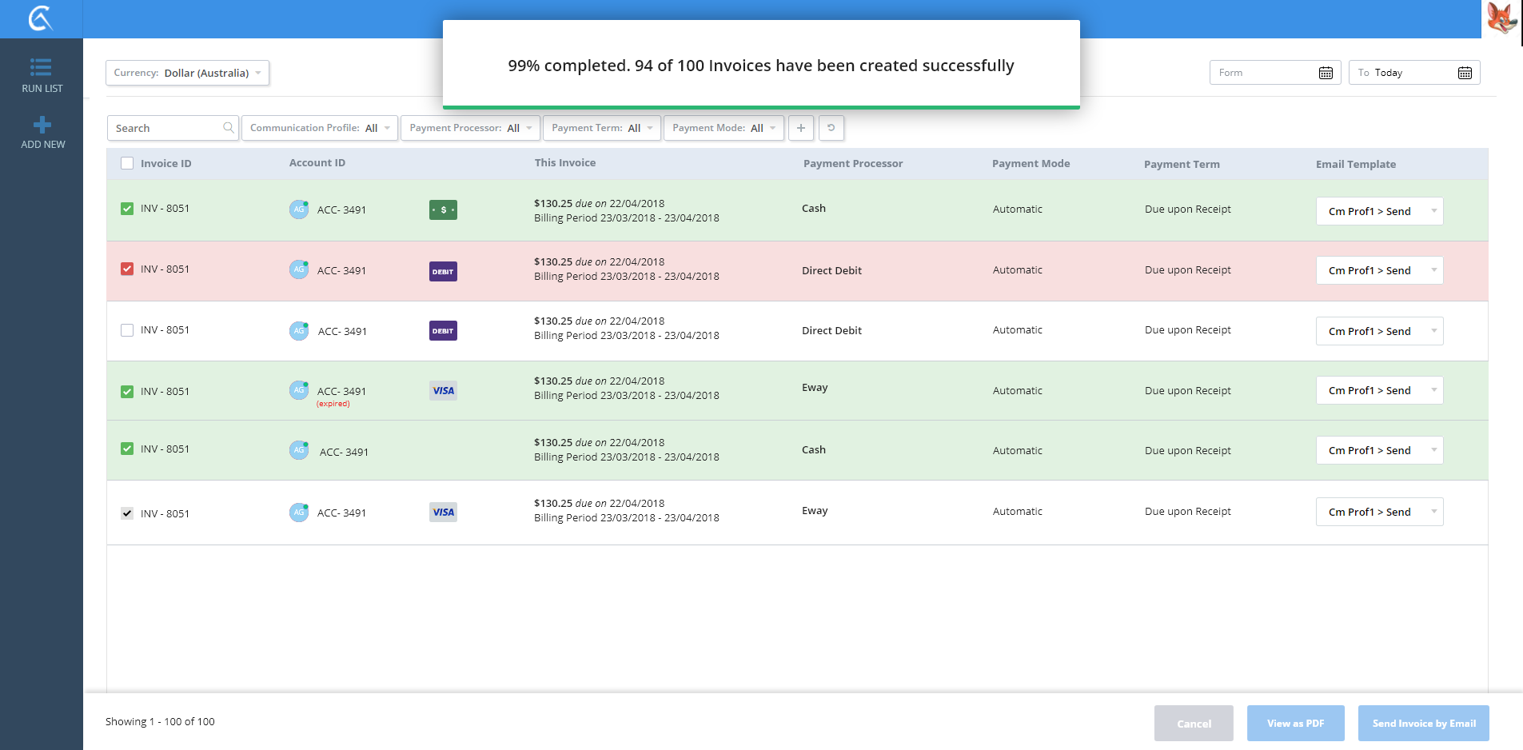Screen dimensions: 1523x750
Task: Open calendar icon in the To Today field
Action: point(1465,73)
